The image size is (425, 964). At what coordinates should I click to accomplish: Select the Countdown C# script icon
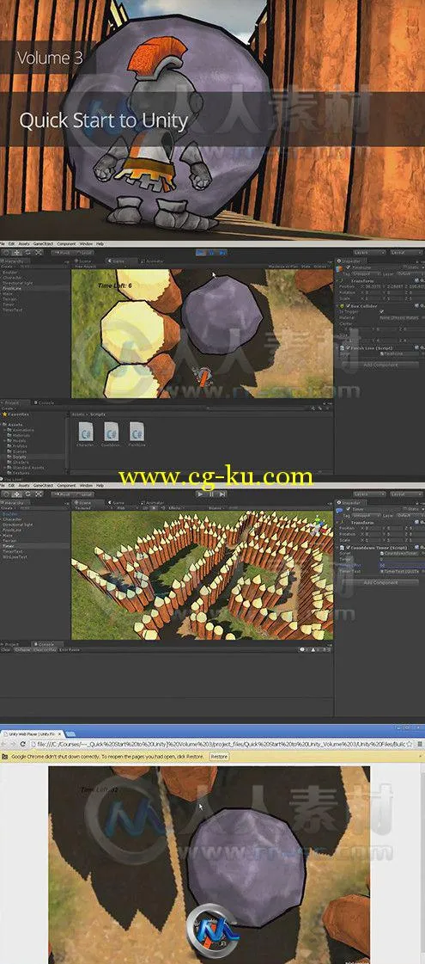[111, 433]
